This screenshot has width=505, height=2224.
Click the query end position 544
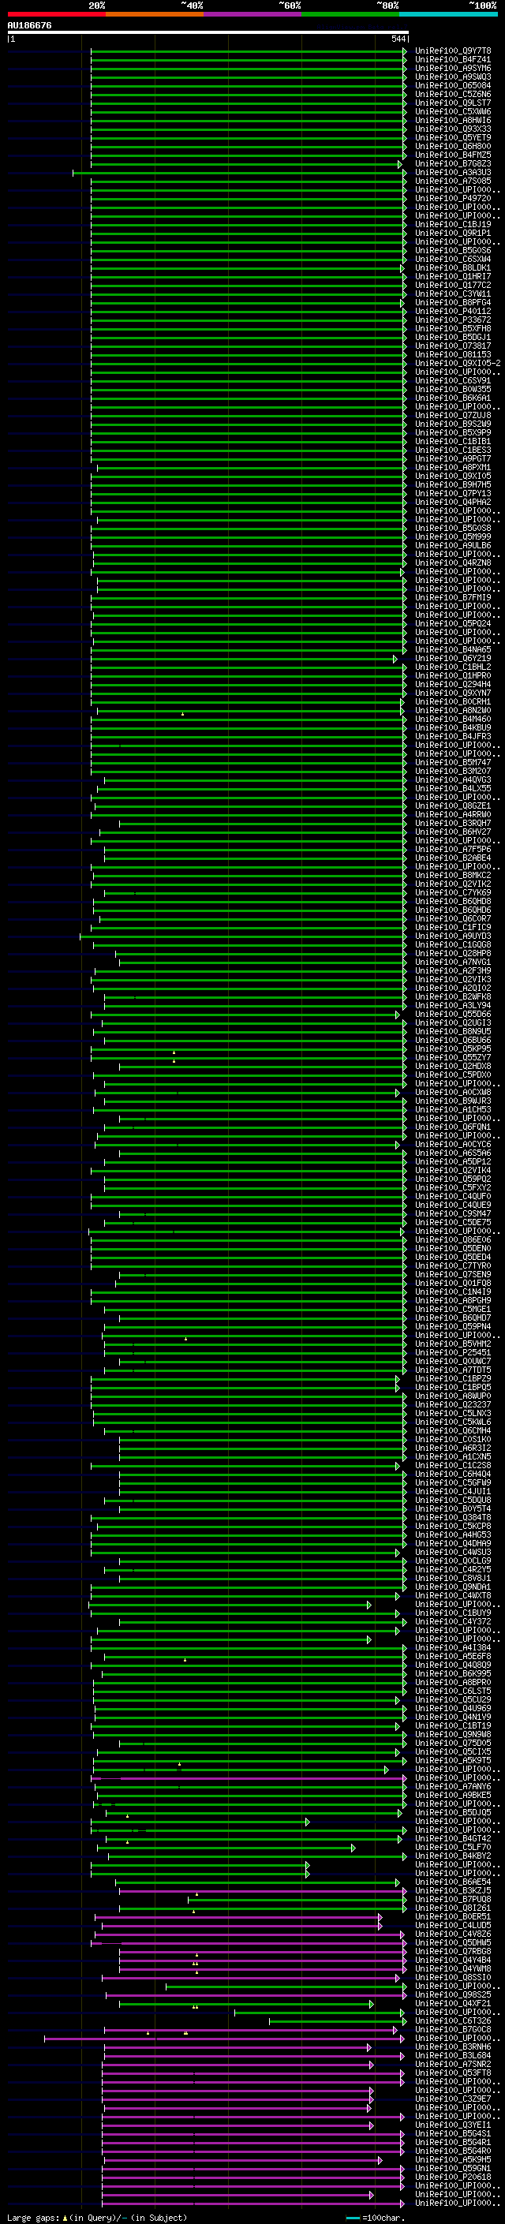tap(398, 39)
